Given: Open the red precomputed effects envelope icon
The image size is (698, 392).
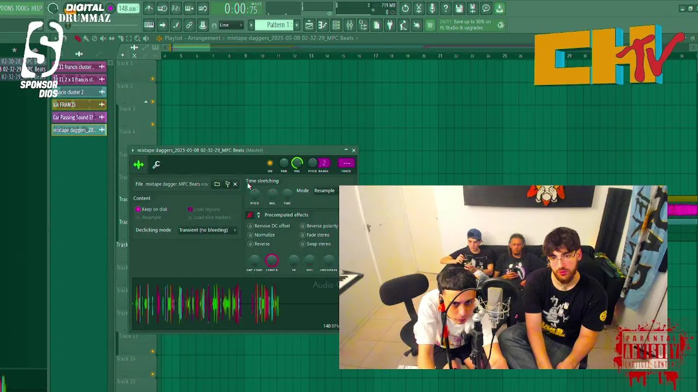Looking at the screenshot, I should (x=250, y=215).
